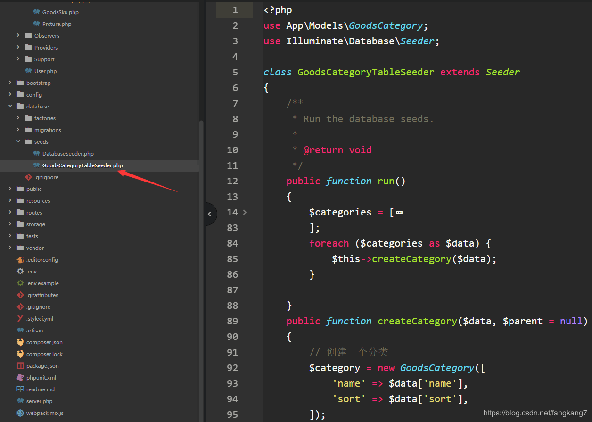Screen dimensions: 592x422
Task: Open DatabaseSeeder.php in the tree
Action: [68, 154]
